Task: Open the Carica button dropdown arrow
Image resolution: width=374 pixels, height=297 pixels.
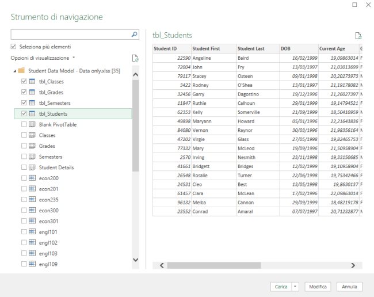Action: pyautogui.click(x=296, y=286)
